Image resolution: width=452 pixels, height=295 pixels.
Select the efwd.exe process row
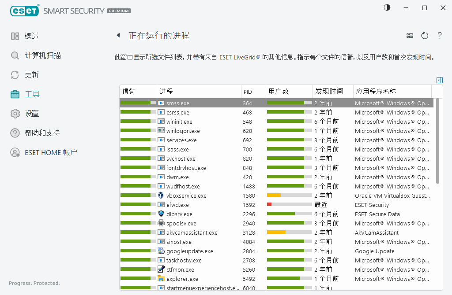point(199,205)
